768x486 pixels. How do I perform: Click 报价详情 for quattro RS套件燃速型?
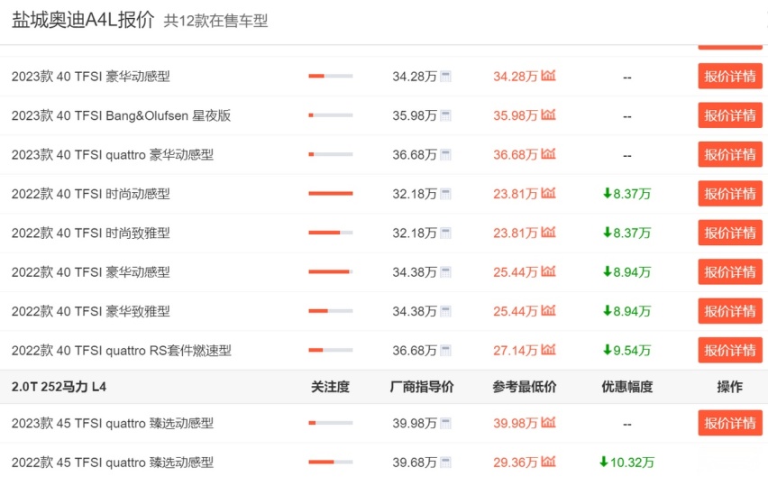point(730,350)
